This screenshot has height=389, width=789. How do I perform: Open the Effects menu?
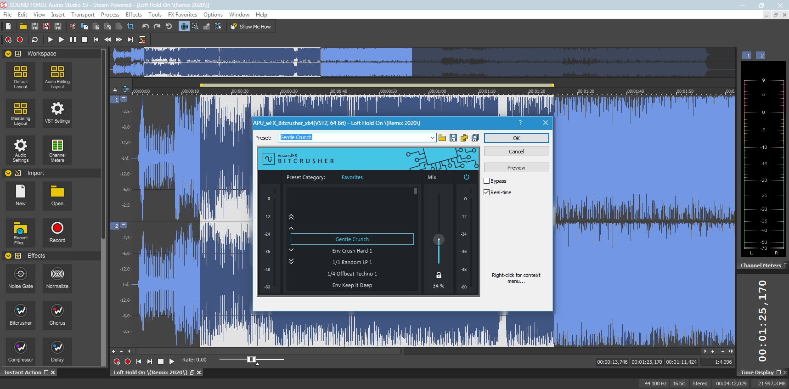point(134,15)
